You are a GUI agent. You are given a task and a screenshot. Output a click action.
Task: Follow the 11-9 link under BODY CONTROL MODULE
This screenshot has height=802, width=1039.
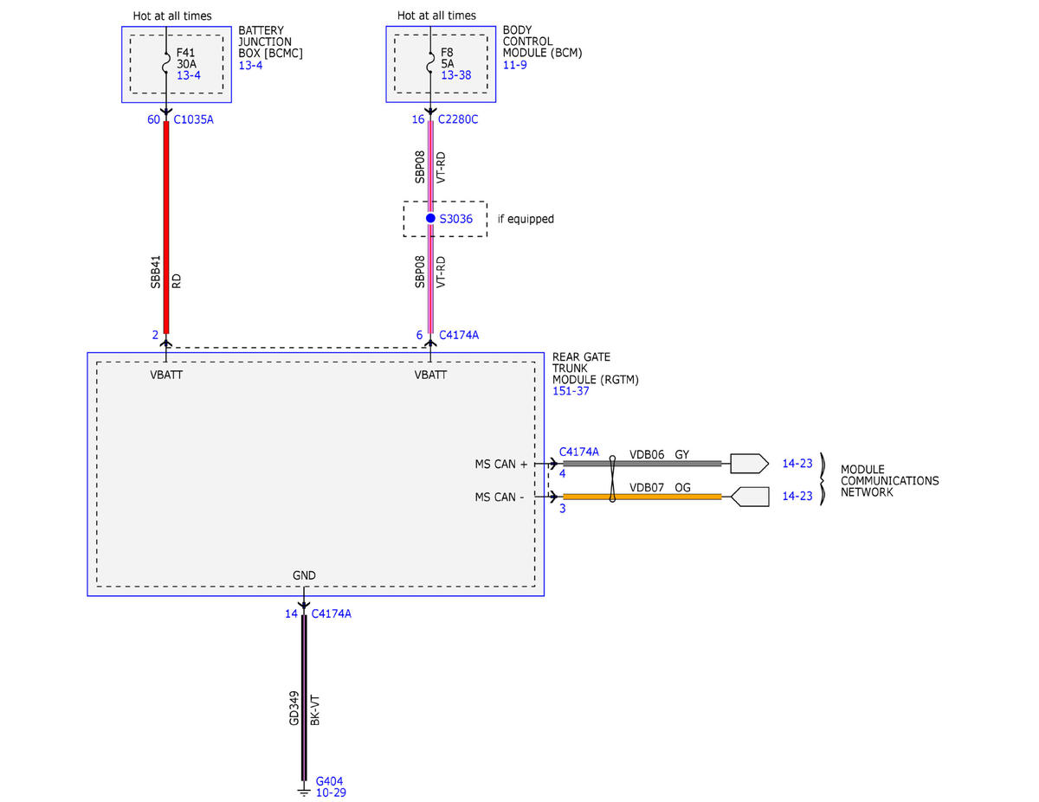[x=515, y=66]
